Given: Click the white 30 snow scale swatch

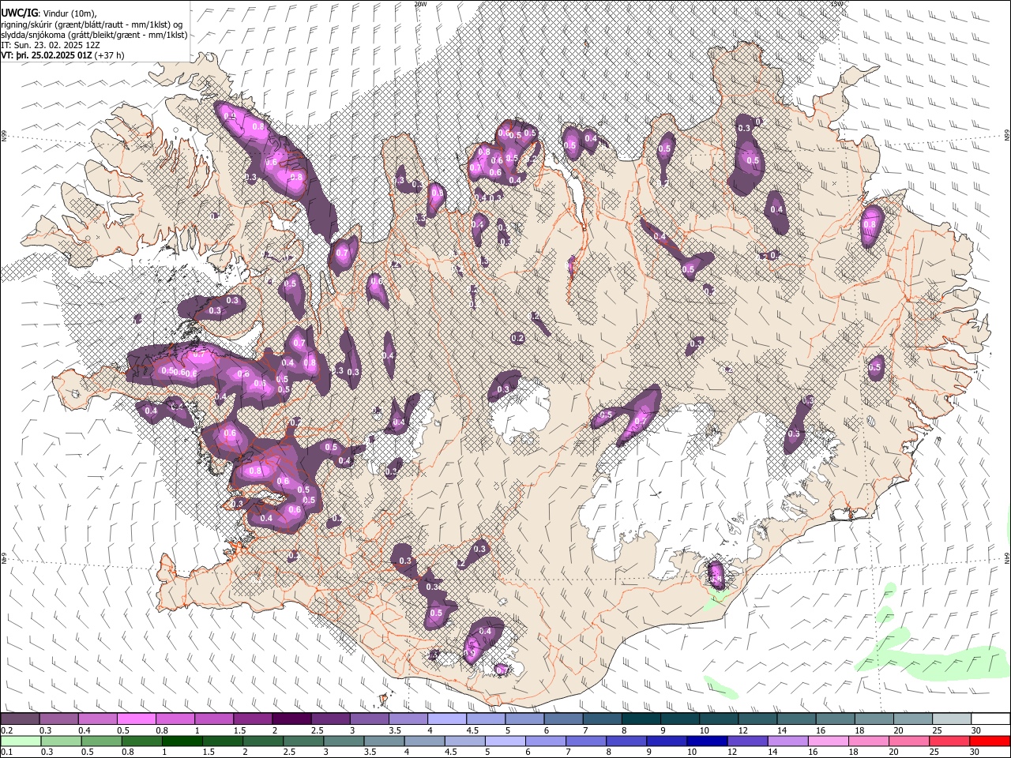Looking at the screenshot, I should click(x=990, y=719).
